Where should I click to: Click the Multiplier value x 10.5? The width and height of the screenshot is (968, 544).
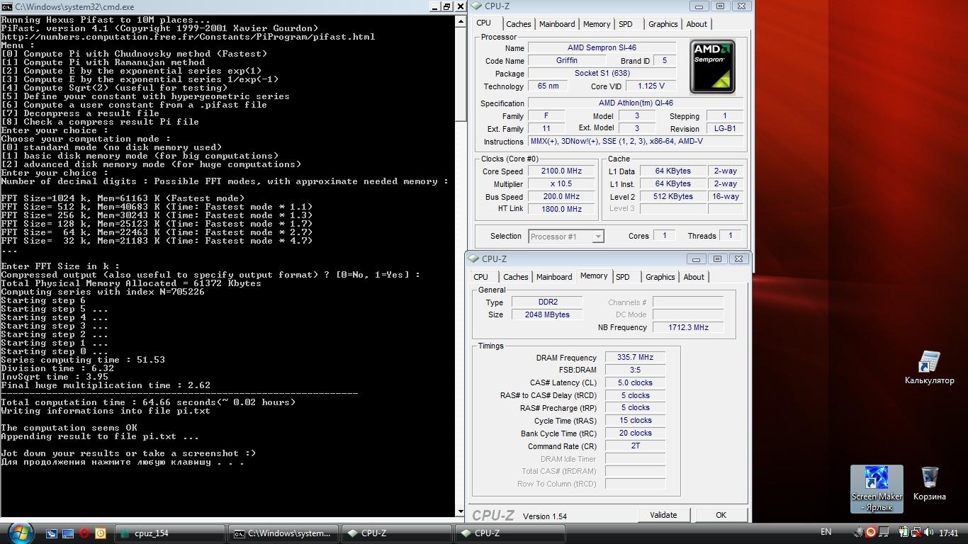pos(562,184)
